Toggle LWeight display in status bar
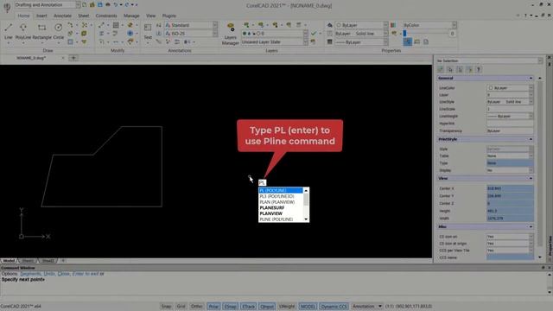This screenshot has height=311, width=553. click(287, 307)
